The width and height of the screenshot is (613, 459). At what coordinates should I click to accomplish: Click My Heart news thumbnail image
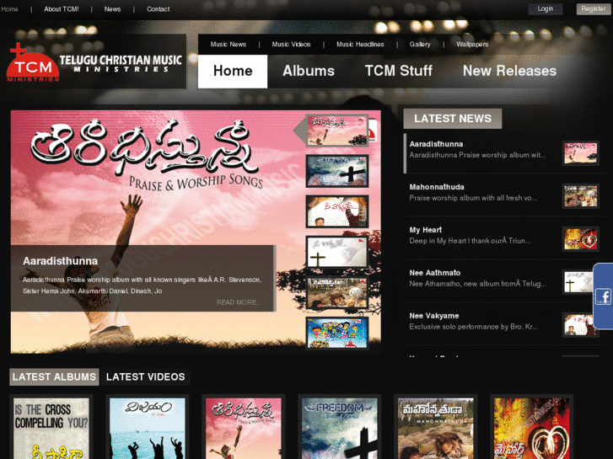click(x=581, y=239)
